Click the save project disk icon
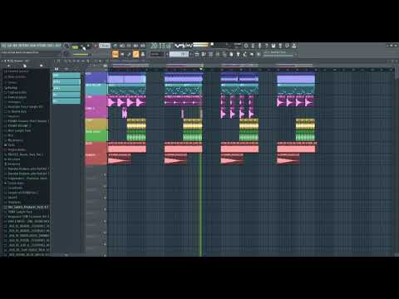 [x=273, y=46]
